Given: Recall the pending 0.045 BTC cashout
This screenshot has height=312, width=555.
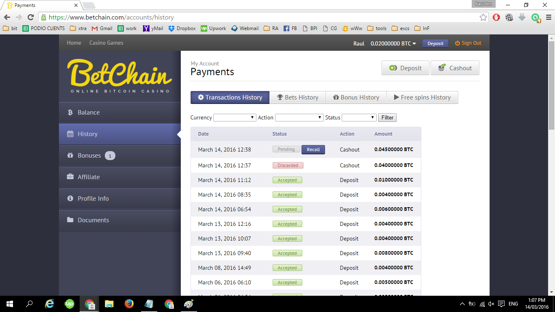Looking at the screenshot, I should coord(313,149).
